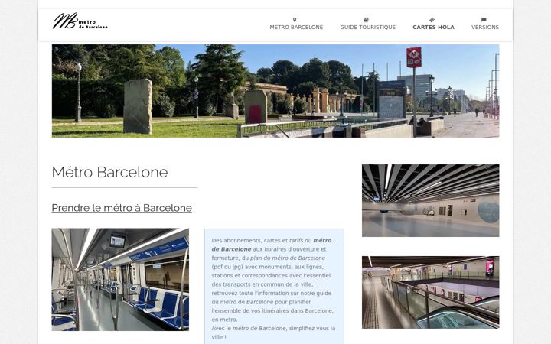Click the "simplifiez vous la ville" sentence
This screenshot has height=344, width=551.
(273, 333)
